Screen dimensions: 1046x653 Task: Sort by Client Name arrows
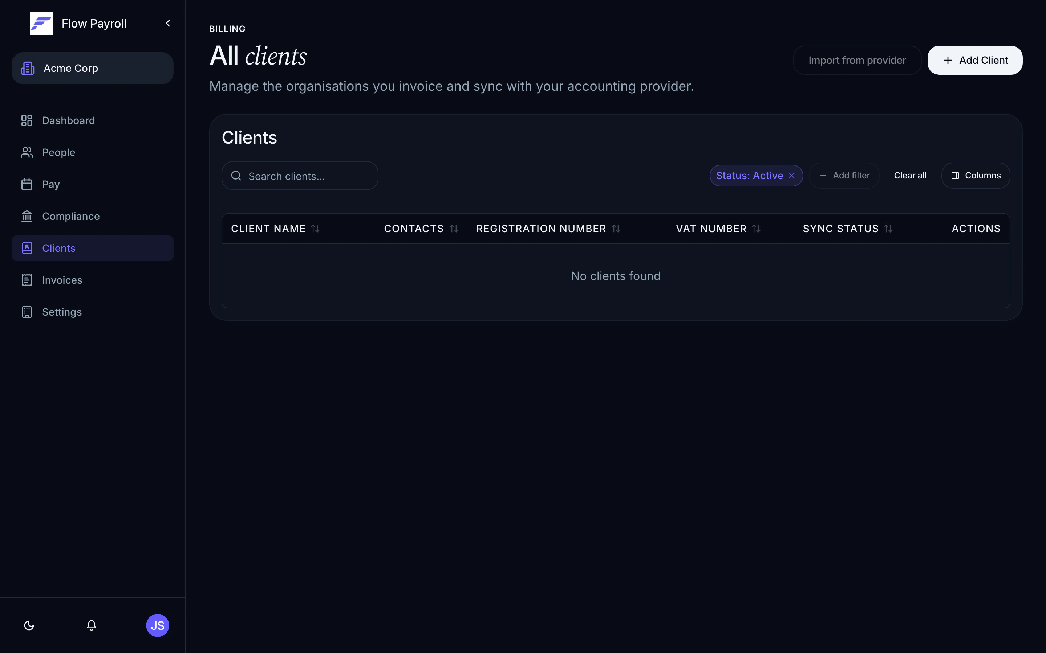(316, 229)
